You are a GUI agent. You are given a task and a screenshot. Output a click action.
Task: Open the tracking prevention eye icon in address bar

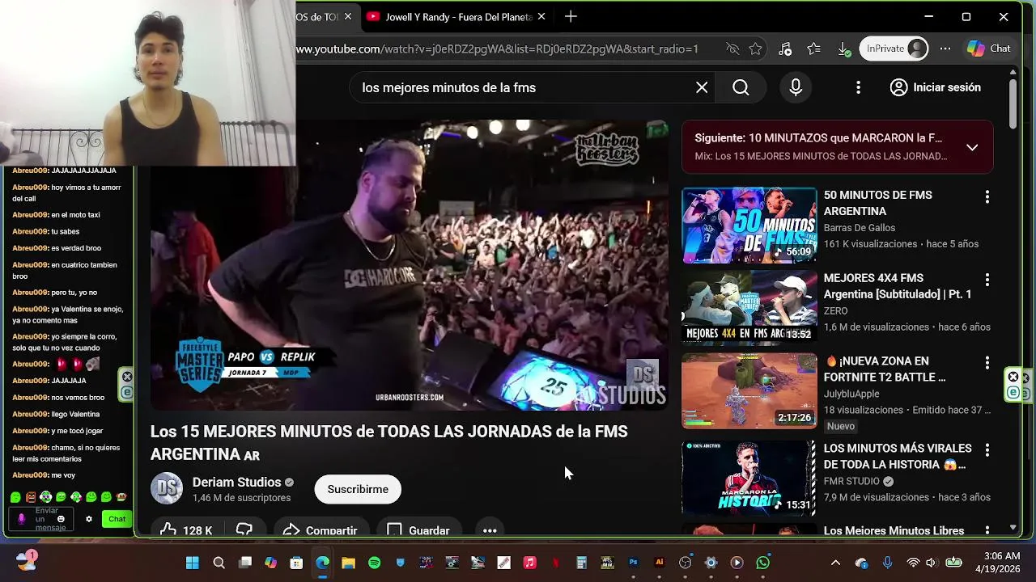click(x=732, y=48)
